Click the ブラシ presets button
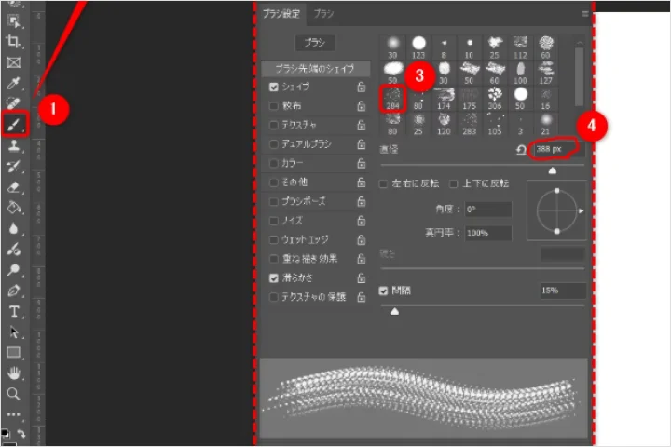This screenshot has width=671, height=447. pyautogui.click(x=315, y=43)
